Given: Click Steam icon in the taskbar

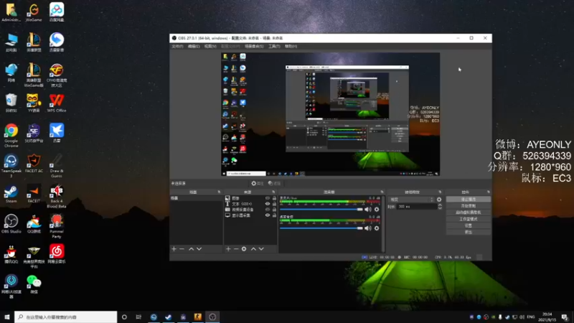Looking at the screenshot, I should [x=168, y=317].
